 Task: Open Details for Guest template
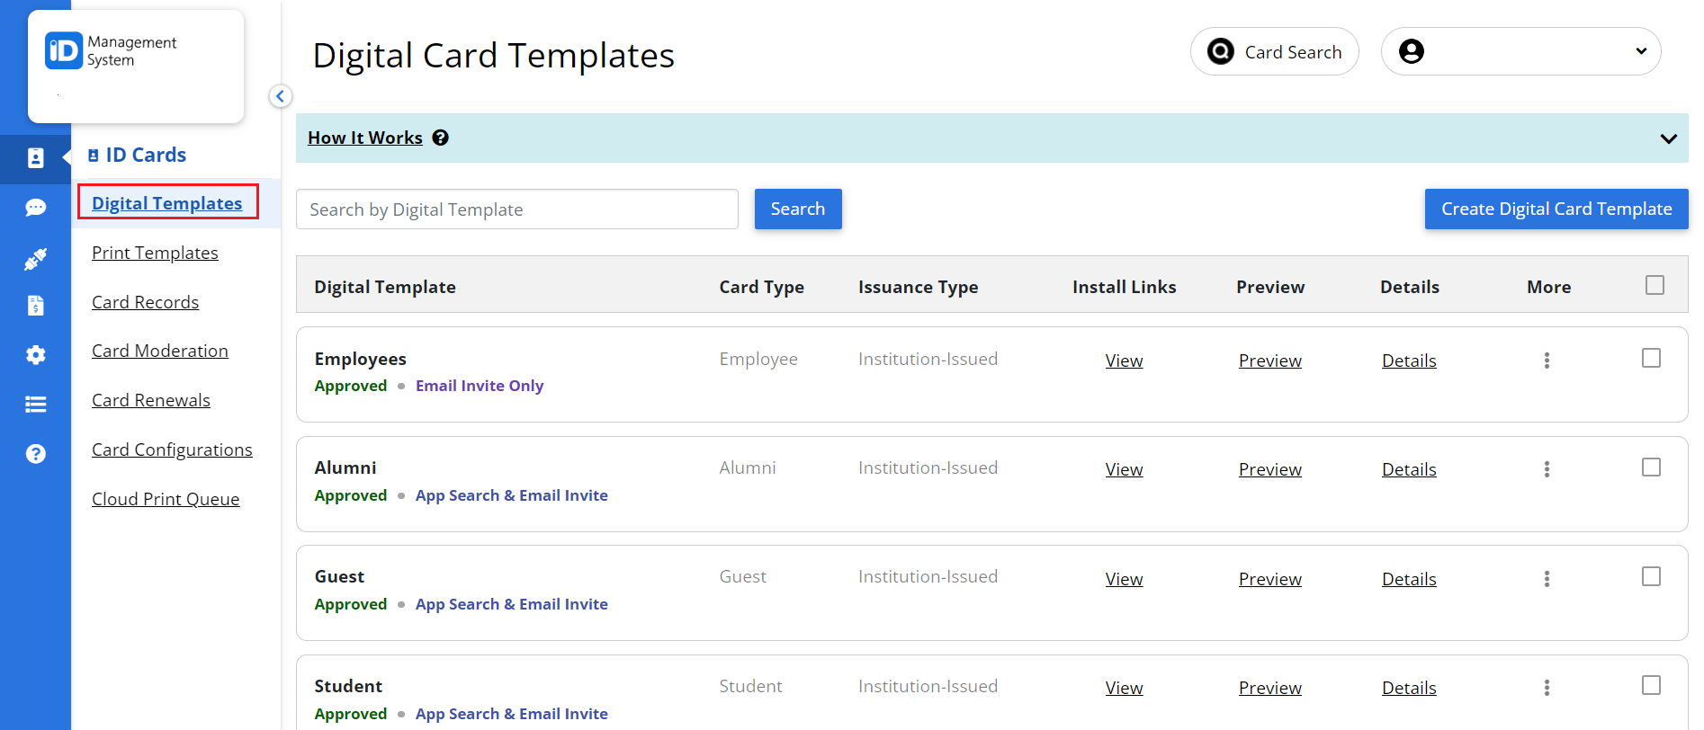coord(1409,579)
